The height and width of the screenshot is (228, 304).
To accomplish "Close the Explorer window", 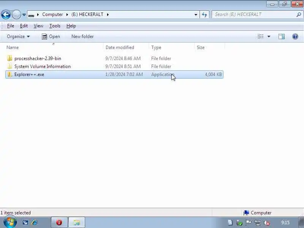I will tap(297, 4).
